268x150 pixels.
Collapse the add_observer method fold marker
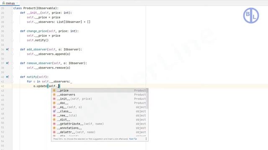12,50
